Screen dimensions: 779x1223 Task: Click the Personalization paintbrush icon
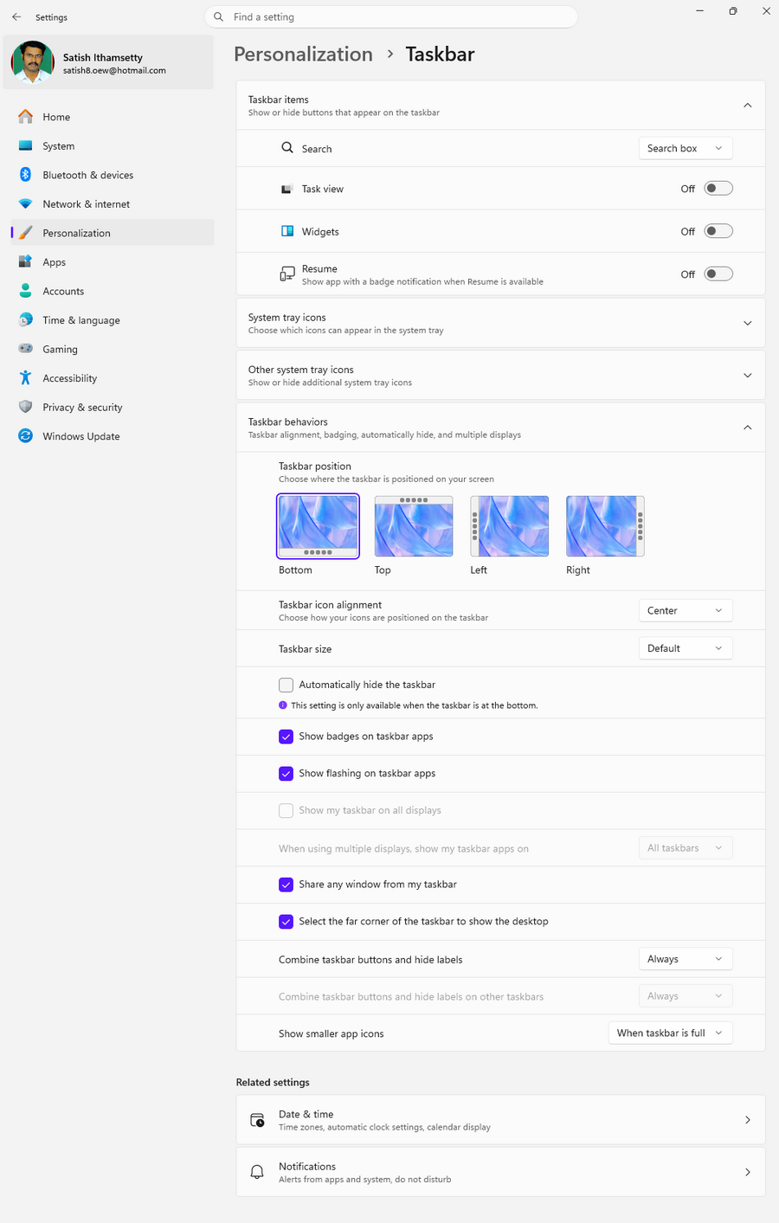coord(26,233)
